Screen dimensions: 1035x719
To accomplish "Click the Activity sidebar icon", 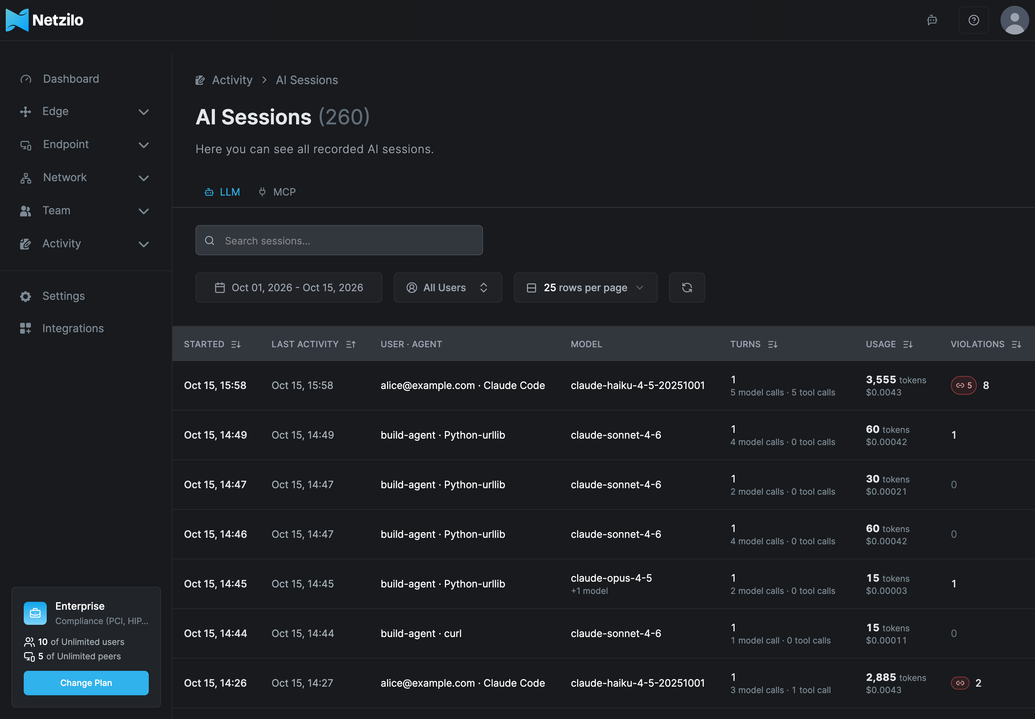I will (x=26, y=244).
